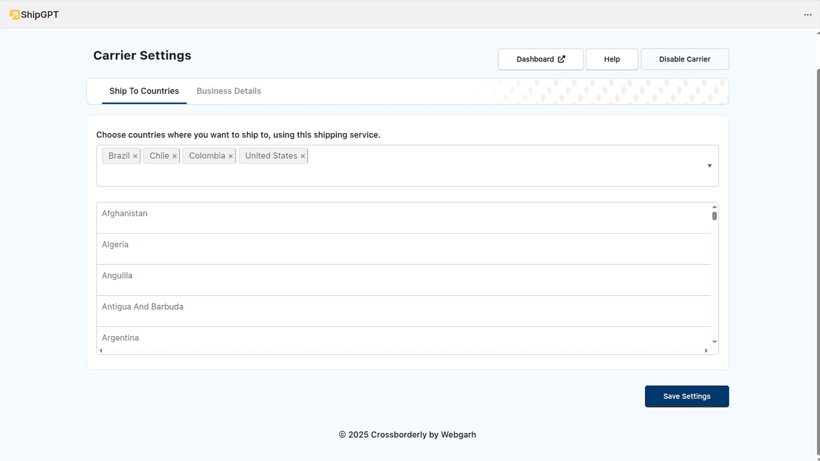Choose Argentina from the country list
The image size is (820, 461).
(404, 338)
